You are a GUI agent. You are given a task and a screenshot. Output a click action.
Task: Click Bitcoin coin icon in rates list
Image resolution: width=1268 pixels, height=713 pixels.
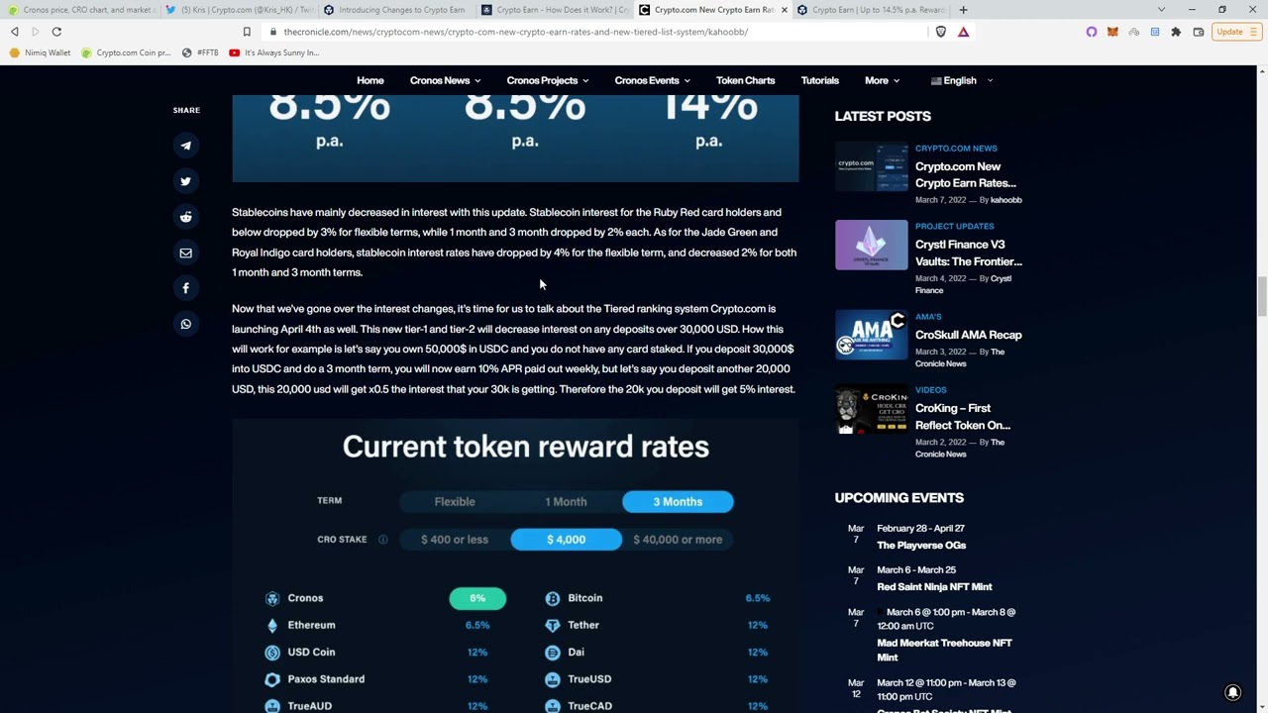pyautogui.click(x=552, y=598)
